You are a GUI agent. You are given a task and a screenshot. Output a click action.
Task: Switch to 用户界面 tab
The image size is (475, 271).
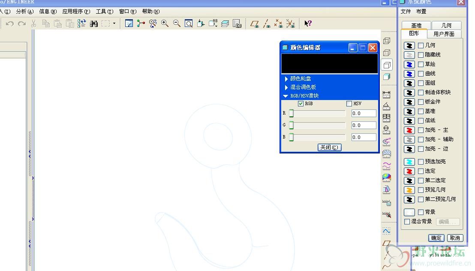point(444,34)
